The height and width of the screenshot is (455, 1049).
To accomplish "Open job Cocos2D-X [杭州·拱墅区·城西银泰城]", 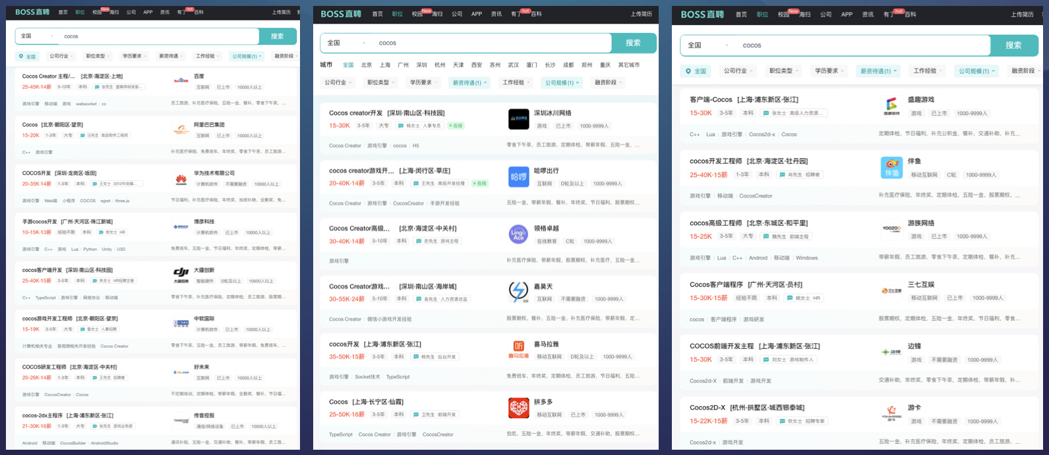I will [747, 408].
